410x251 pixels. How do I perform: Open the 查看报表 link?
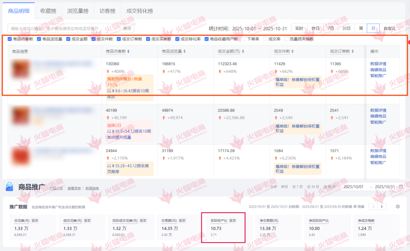point(74,188)
